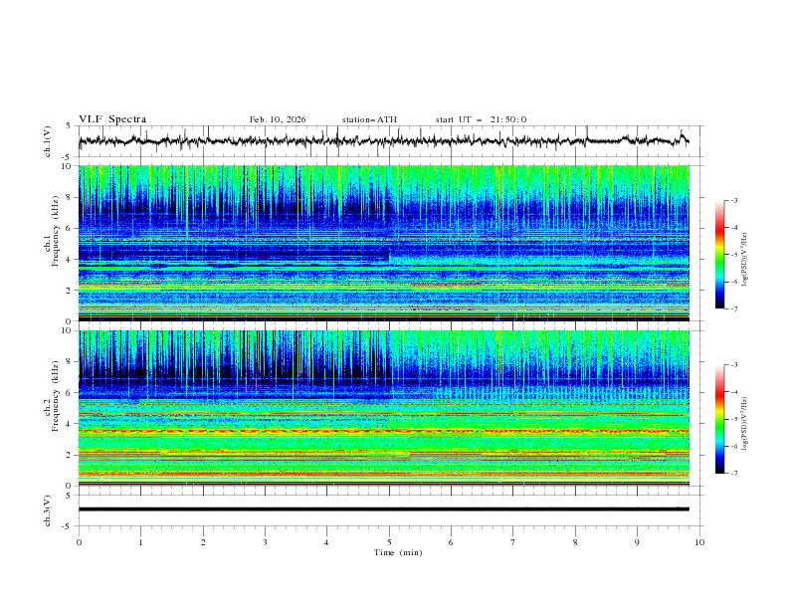Click the "Time (min)" axis label
The height and width of the screenshot is (609, 788).
[x=398, y=552]
